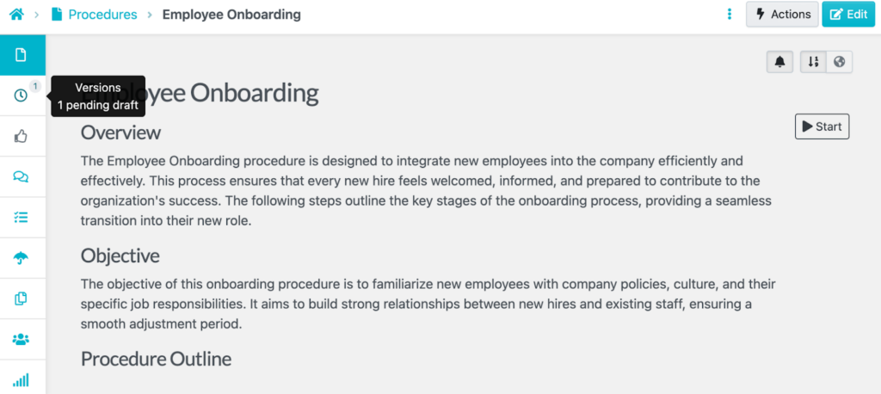
Task: Click the pending draft count badge
Action: coord(35,86)
